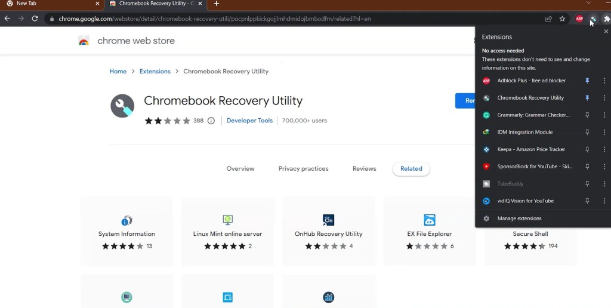Viewport: 611px width, 308px height.
Task: Select Grammarly: Grammar Checker extension
Action: tap(530, 115)
